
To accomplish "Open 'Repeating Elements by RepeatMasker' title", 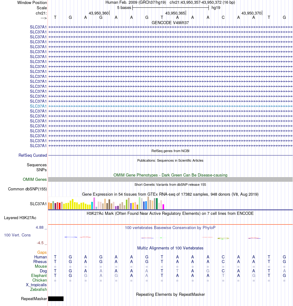I will click(x=170, y=294).
